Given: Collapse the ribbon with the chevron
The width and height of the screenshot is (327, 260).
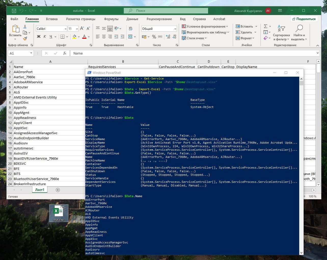Looking at the screenshot, I should [318, 45].
